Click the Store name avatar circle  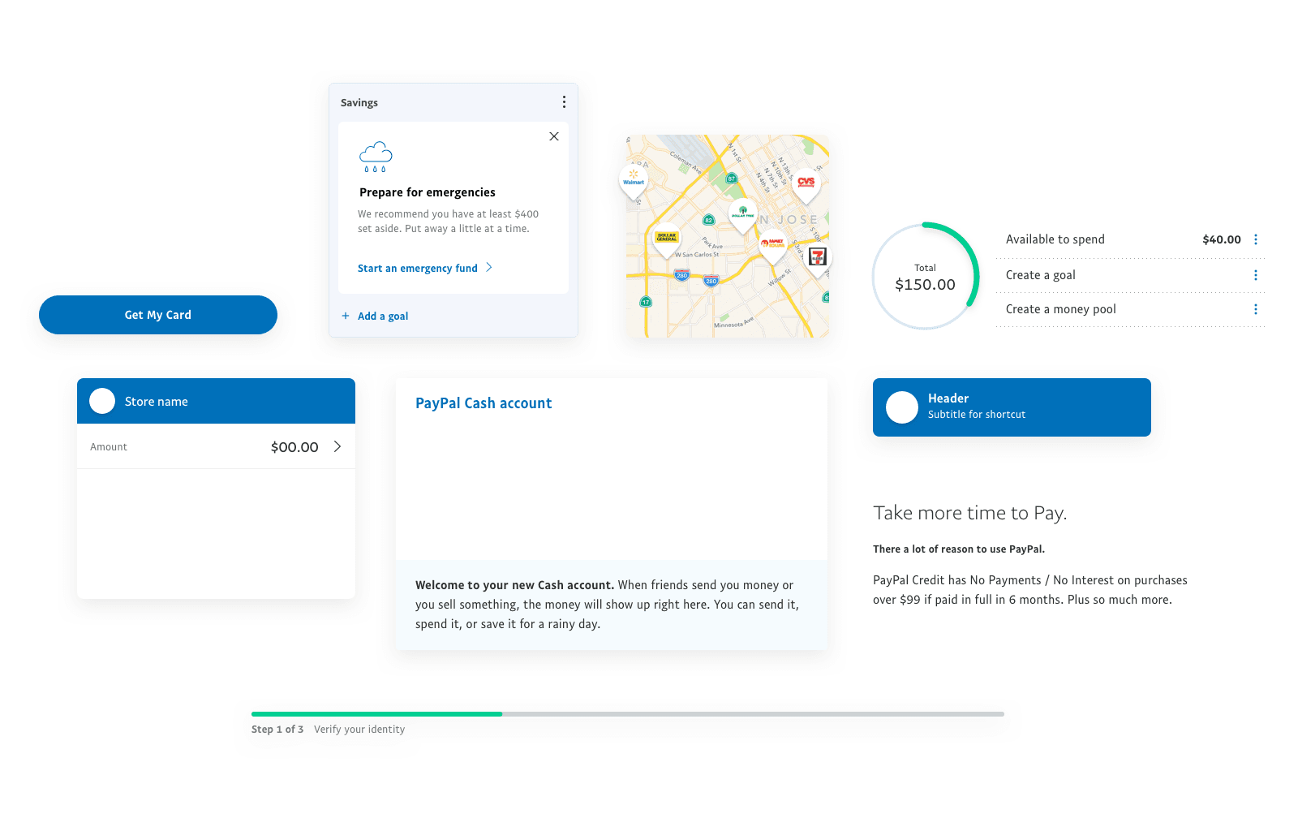[102, 400]
